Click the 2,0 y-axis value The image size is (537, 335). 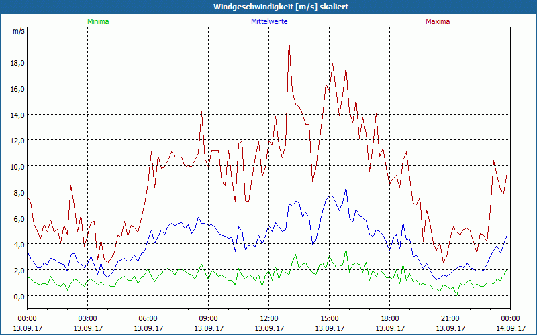(20, 270)
